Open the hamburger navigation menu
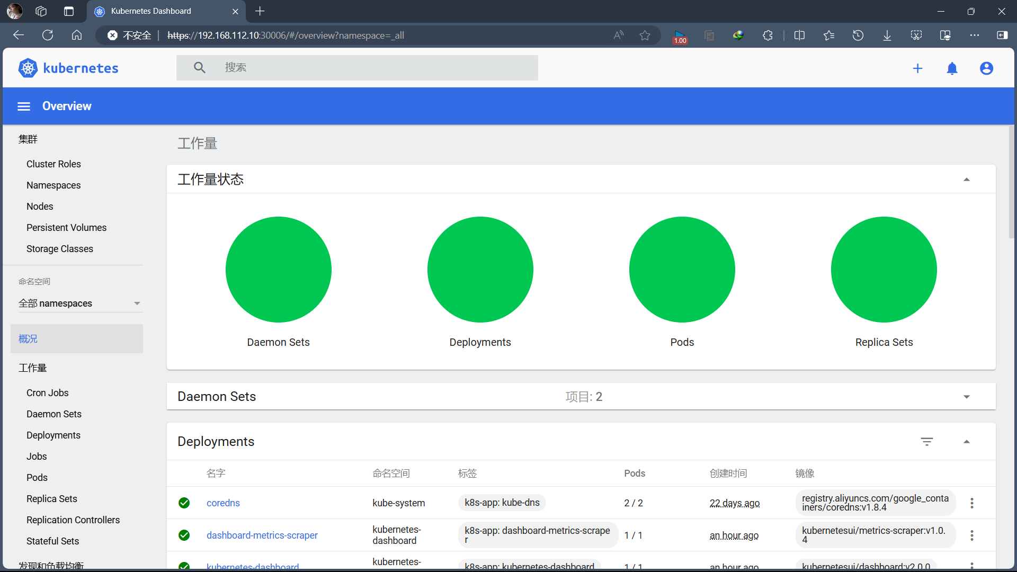1017x572 pixels. click(24, 106)
